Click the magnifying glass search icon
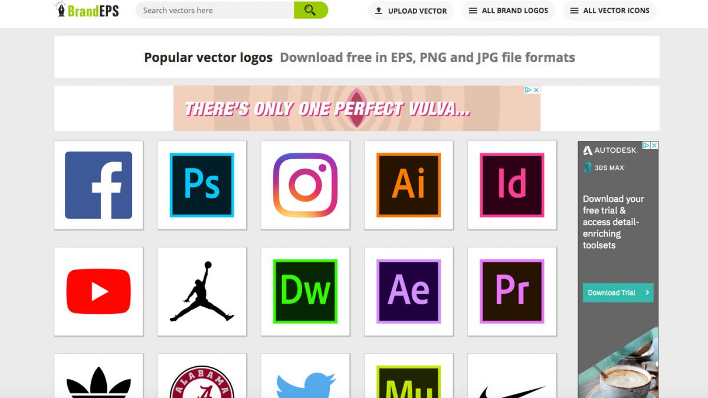Viewport: 708px width, 398px height. point(311,11)
